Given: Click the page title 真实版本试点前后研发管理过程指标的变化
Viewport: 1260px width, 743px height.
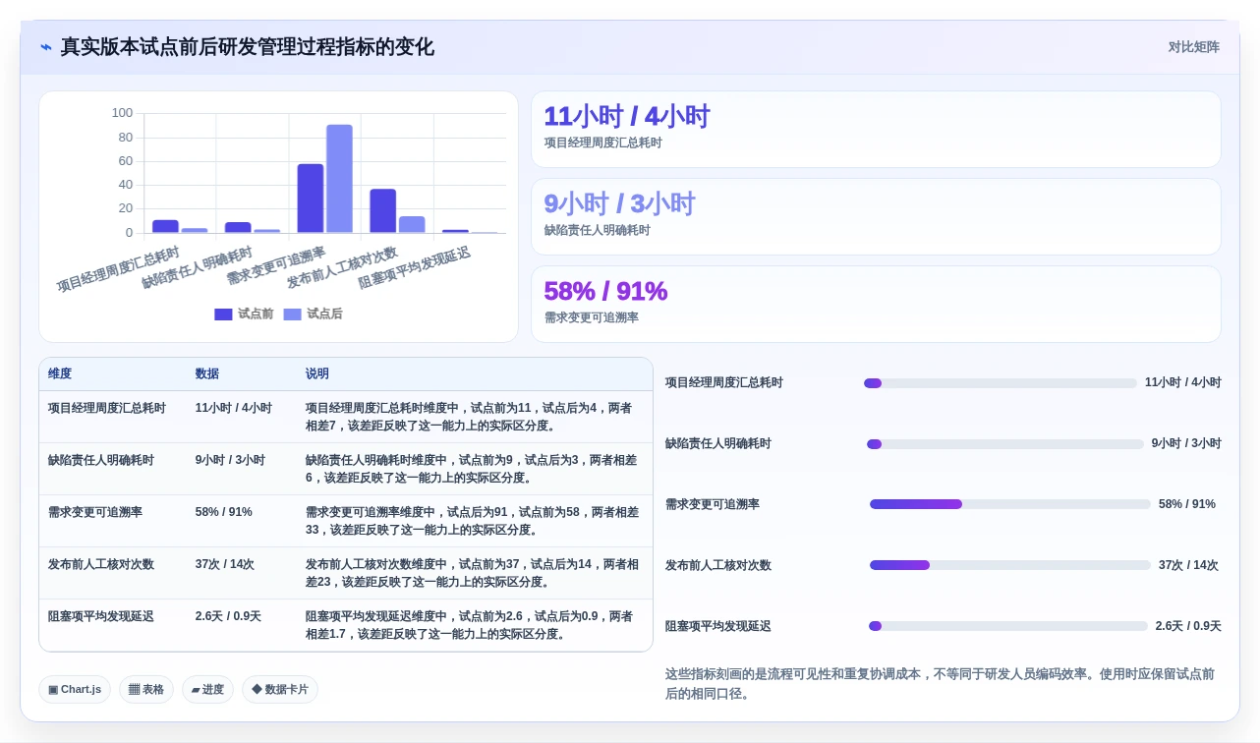Looking at the screenshot, I should [x=248, y=47].
